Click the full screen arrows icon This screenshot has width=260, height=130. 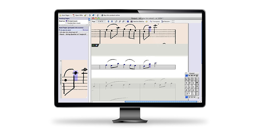pyautogui.click(x=173, y=21)
